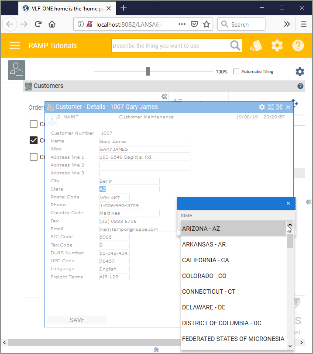This screenshot has height=354, width=313.
Task: Open the workspace settings gear near Automatic Tiling
Action: (x=300, y=72)
